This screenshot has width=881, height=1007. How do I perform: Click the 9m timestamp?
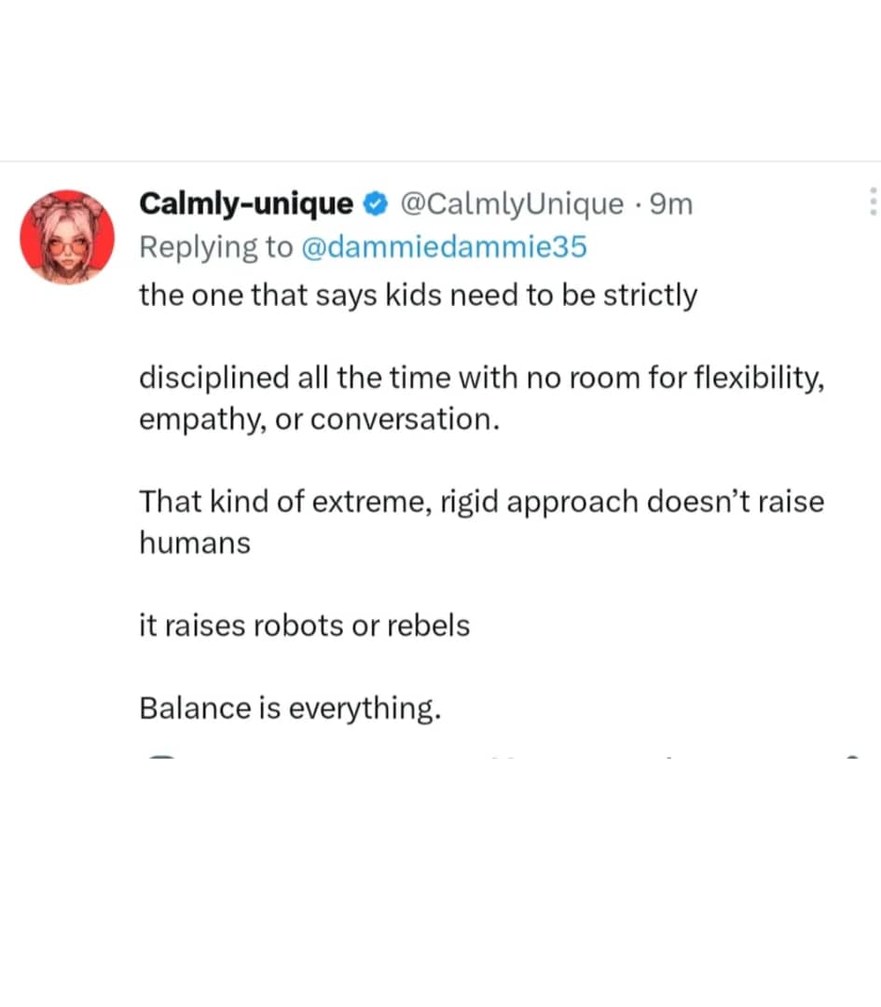click(x=670, y=203)
